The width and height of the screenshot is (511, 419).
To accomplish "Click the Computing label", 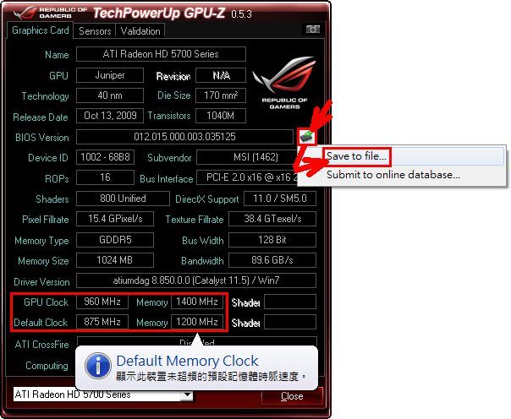I will point(47,366).
